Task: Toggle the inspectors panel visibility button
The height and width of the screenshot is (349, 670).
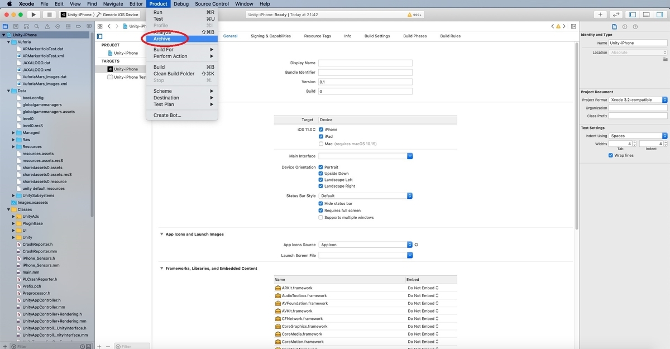Action: [659, 15]
